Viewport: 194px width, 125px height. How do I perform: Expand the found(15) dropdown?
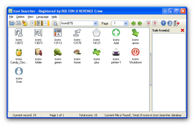[95, 23]
